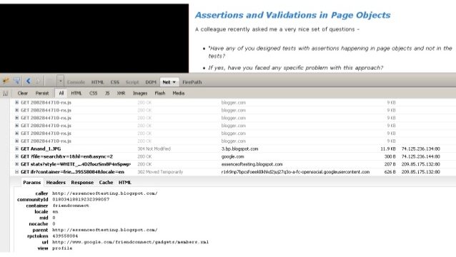The width and height of the screenshot is (456, 257).
Task: Click the google.com domain cell
Action: coord(233,156)
